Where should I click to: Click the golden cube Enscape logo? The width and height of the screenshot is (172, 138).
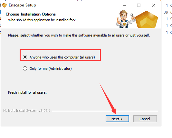point(147,19)
